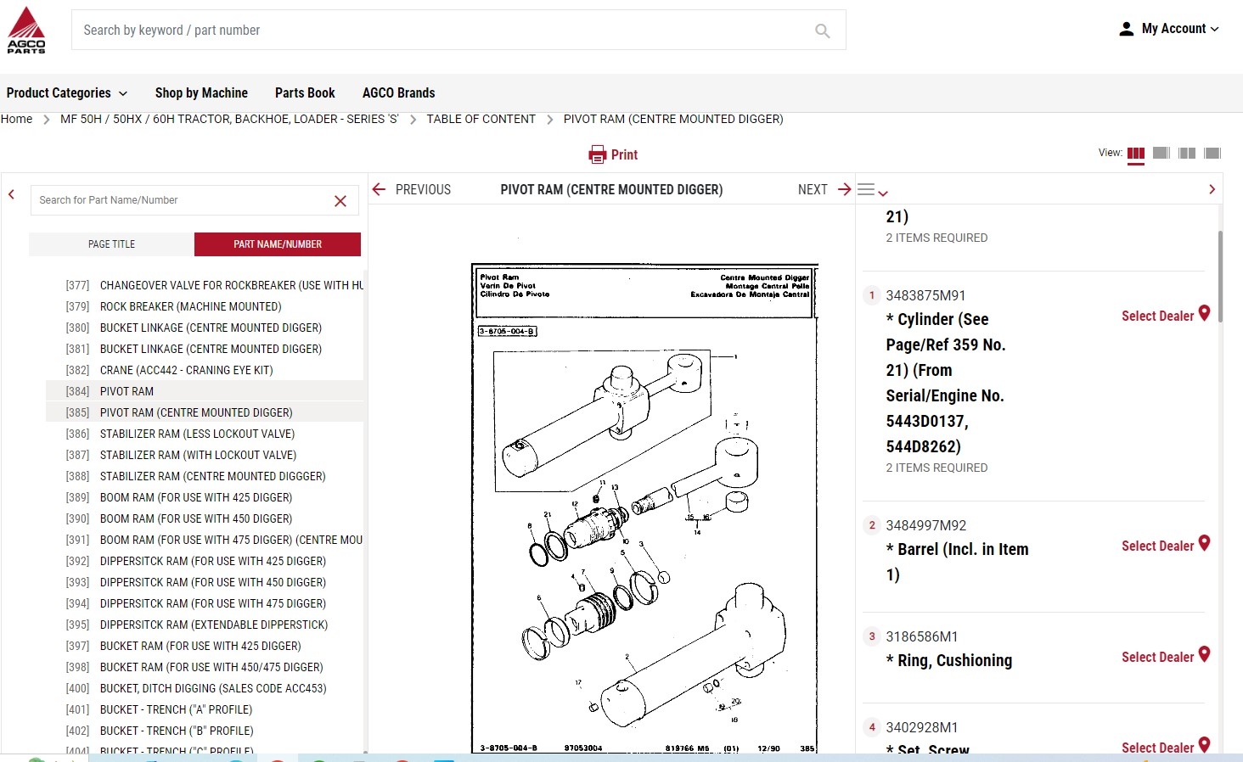Click the printer icon
This screenshot has width=1243, height=762.
click(x=598, y=154)
